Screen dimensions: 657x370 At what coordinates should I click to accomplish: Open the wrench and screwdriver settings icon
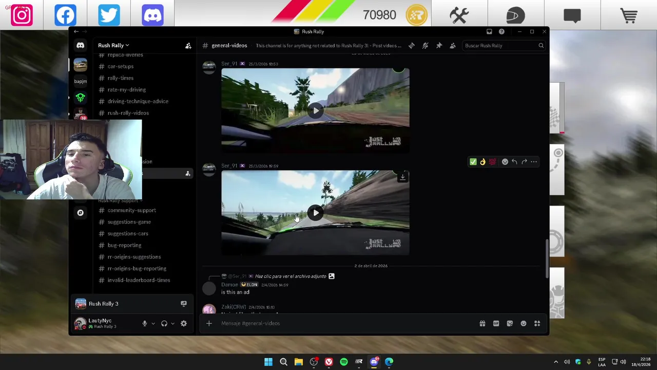(x=459, y=15)
